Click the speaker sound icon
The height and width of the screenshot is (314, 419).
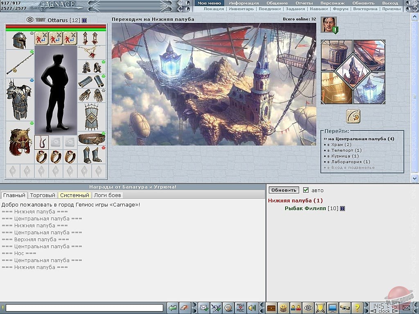pos(252,308)
